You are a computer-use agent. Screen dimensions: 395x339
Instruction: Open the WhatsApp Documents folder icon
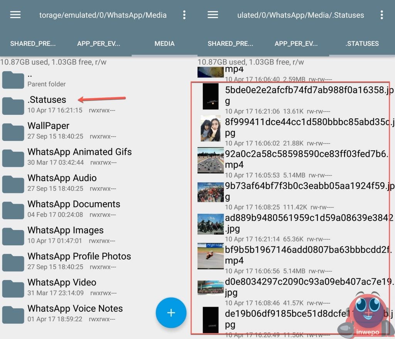(x=13, y=210)
